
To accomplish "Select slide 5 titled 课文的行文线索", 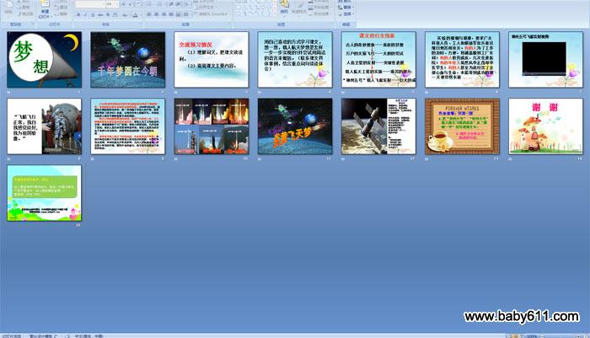I will pos(378,60).
